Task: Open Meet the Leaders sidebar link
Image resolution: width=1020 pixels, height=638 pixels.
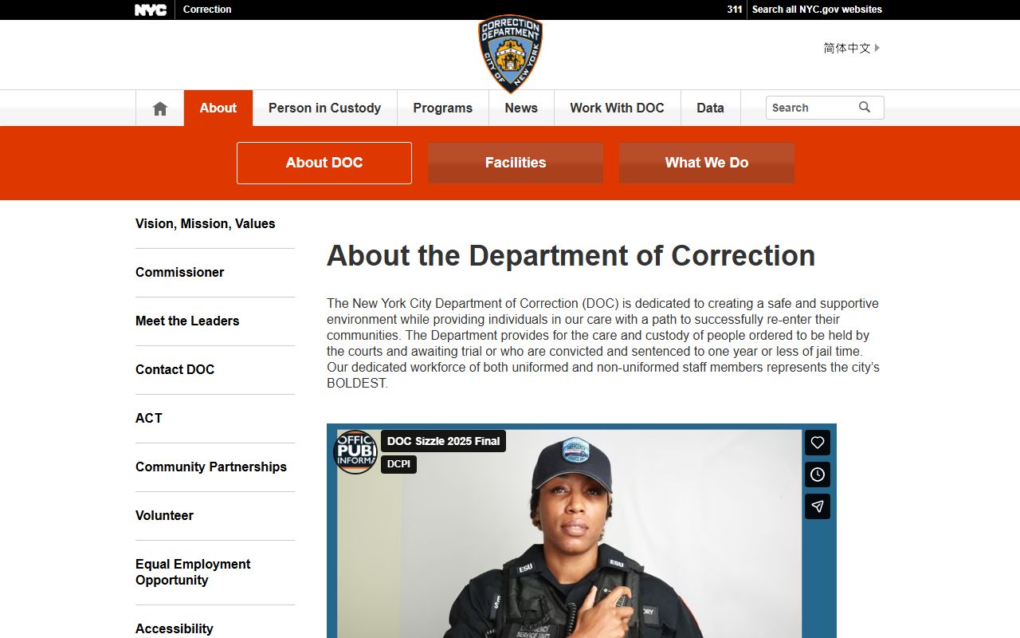Action: click(x=187, y=321)
